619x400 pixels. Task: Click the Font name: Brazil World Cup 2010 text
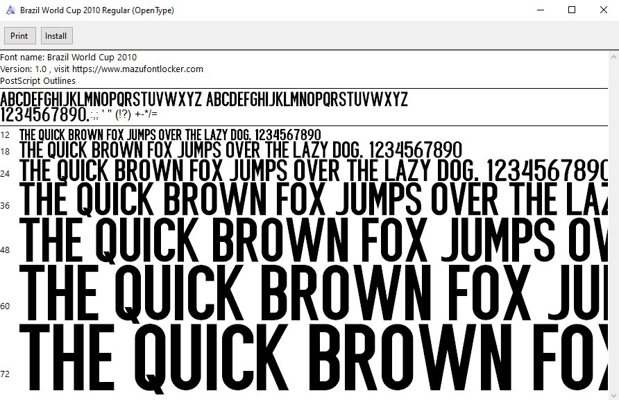pyautogui.click(x=69, y=57)
